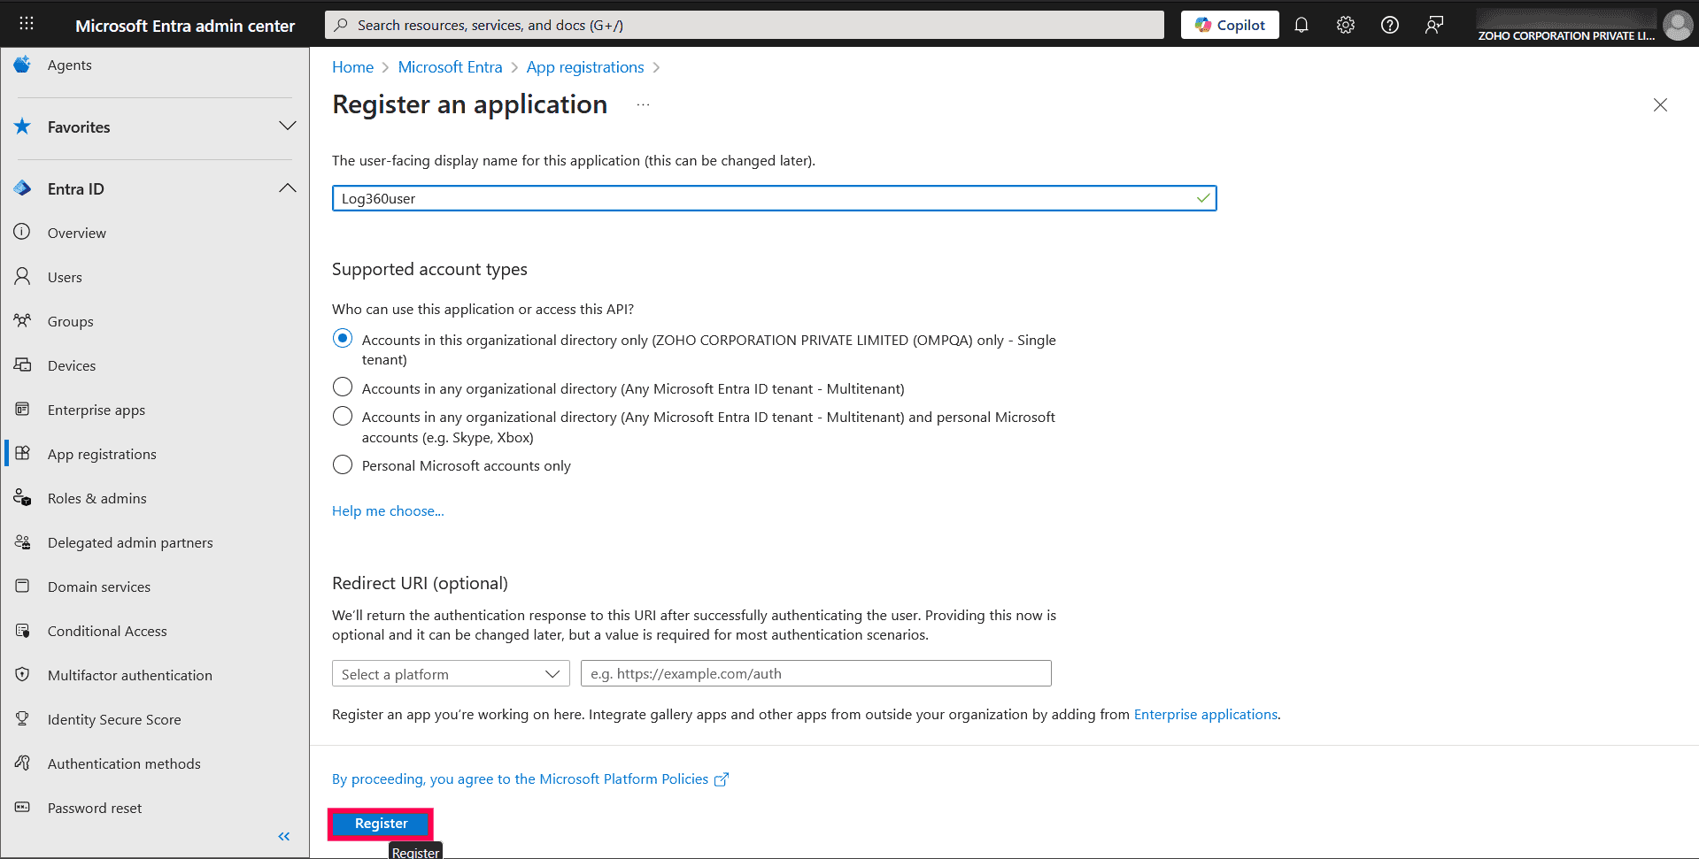Choose Personal Microsoft accounts only
Screen dimensions: 1699x859
tap(343, 464)
